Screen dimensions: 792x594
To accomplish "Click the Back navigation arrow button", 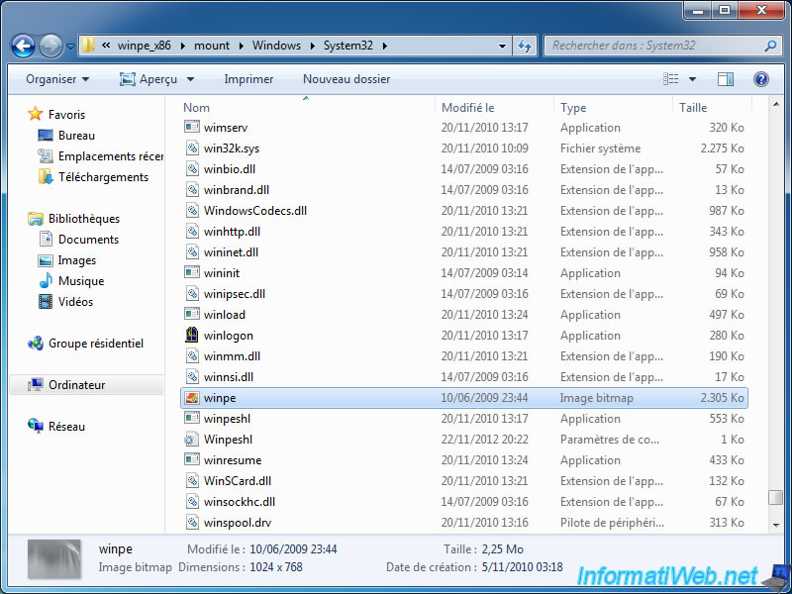I will 24,46.
